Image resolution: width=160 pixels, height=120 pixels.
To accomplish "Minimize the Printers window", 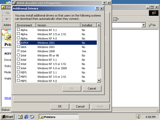I will (148, 7).
